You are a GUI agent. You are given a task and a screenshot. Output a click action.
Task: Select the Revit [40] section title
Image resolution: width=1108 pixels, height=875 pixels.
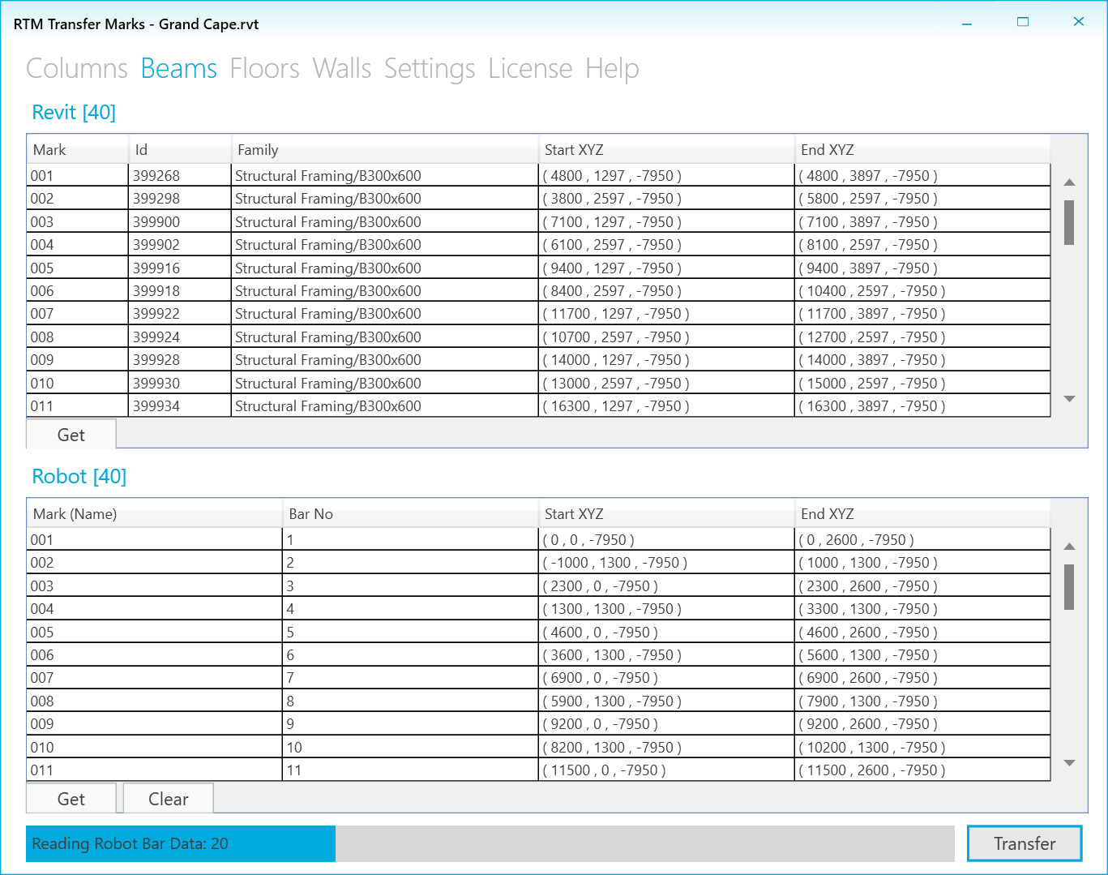74,113
